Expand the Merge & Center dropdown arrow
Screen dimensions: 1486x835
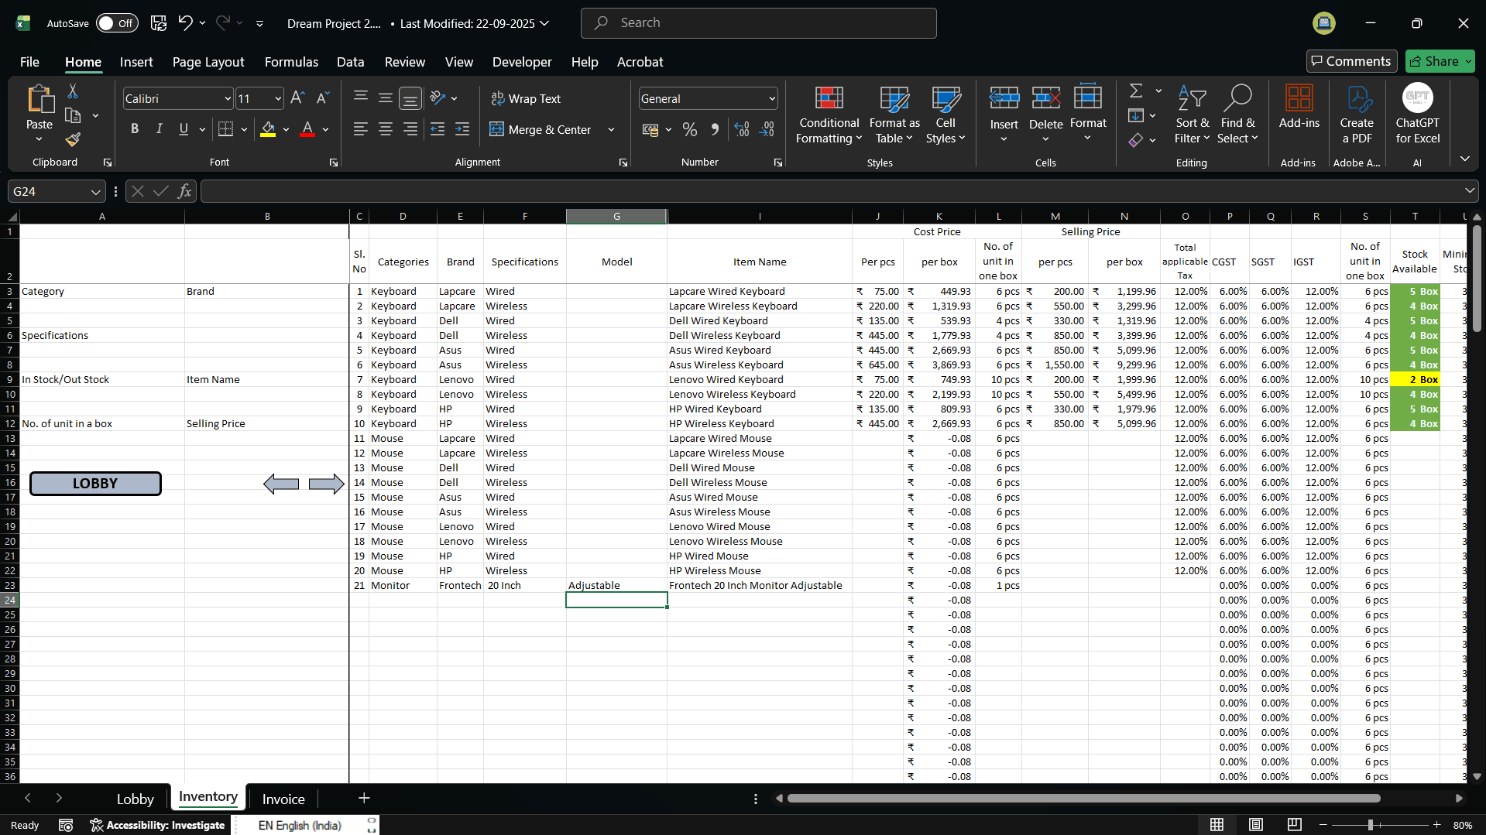click(x=611, y=129)
